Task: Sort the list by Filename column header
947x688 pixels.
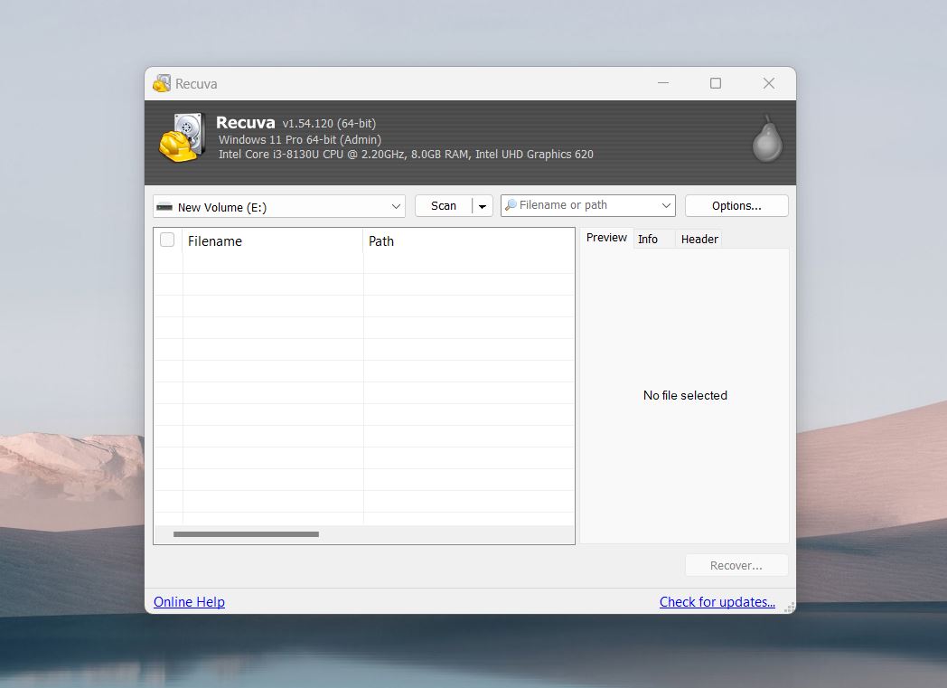Action: [x=273, y=241]
